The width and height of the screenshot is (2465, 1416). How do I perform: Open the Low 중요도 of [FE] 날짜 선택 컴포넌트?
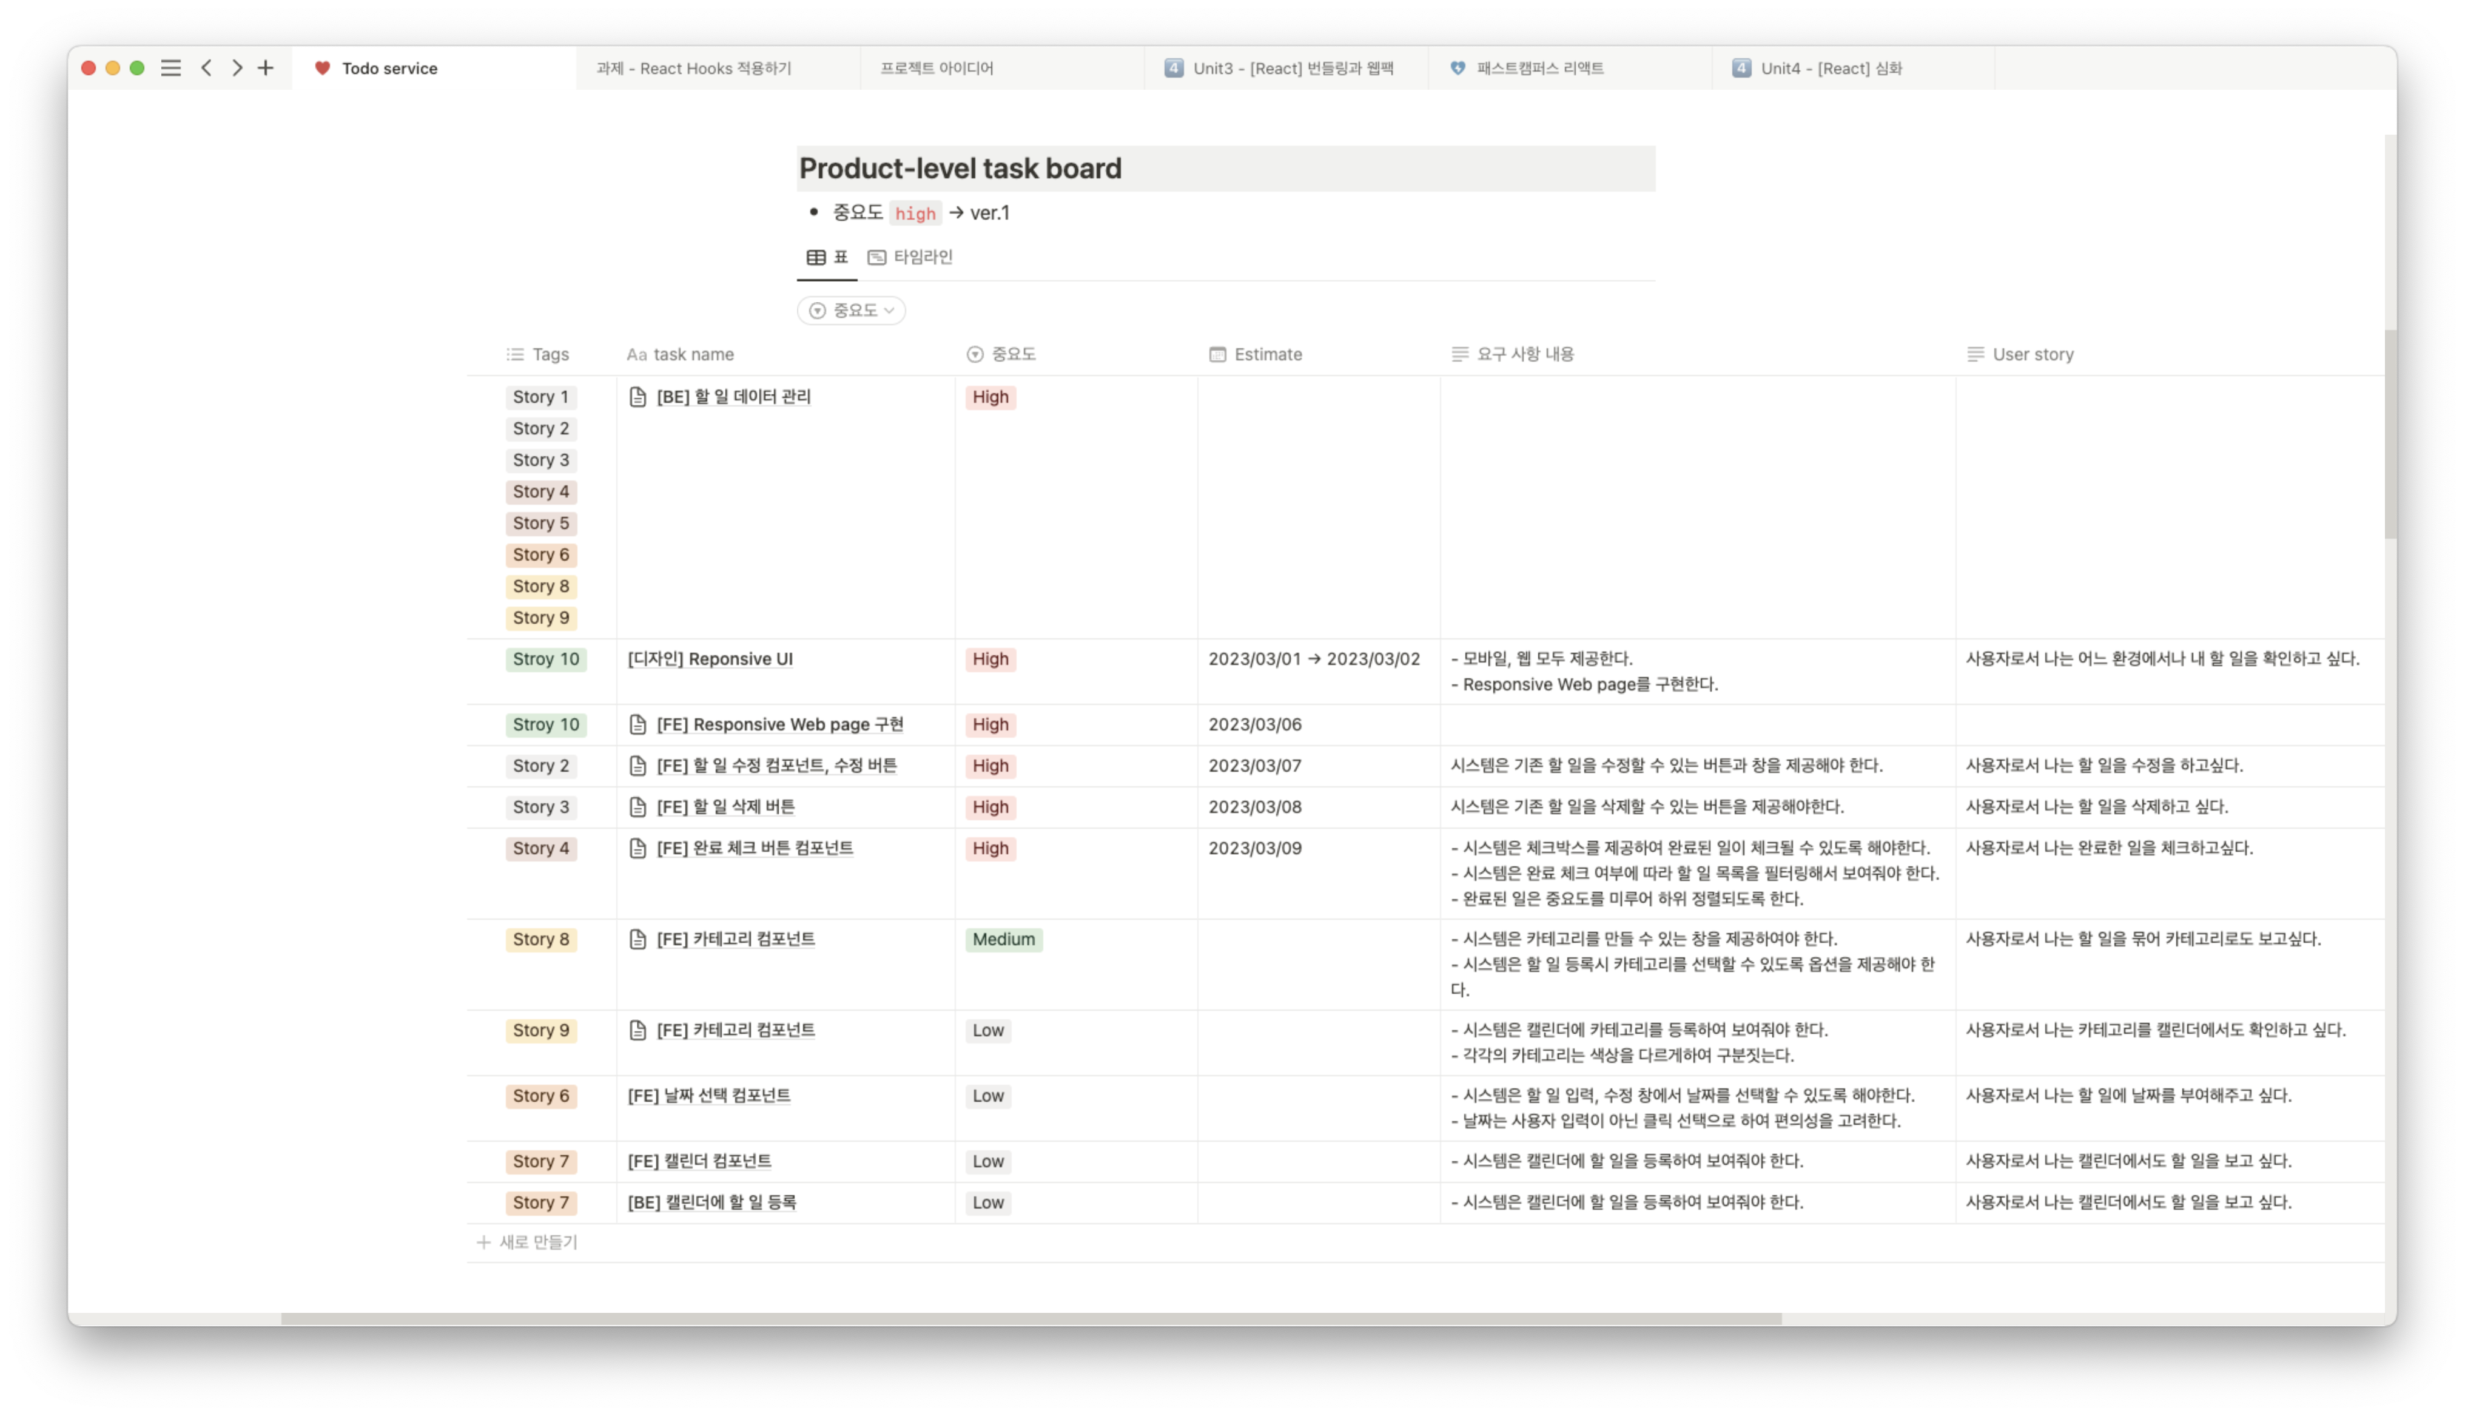click(x=987, y=1096)
